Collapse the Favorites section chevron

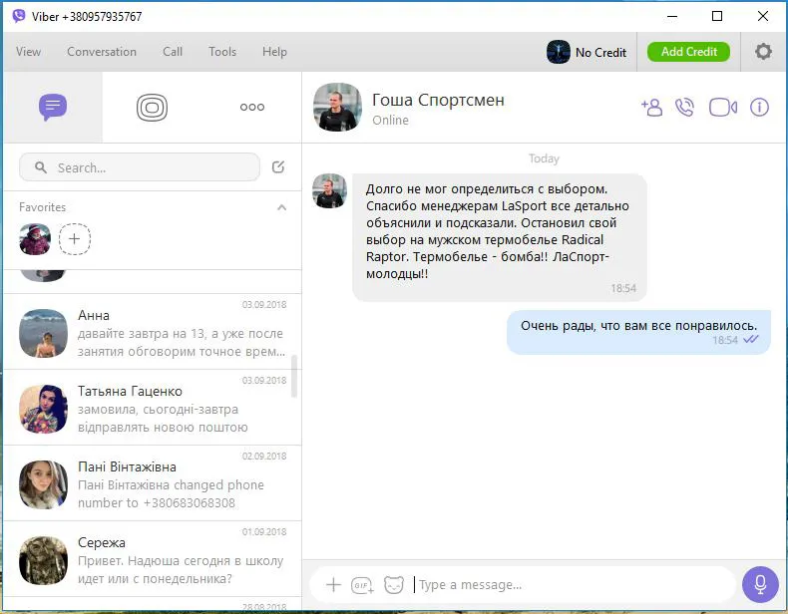(x=282, y=207)
